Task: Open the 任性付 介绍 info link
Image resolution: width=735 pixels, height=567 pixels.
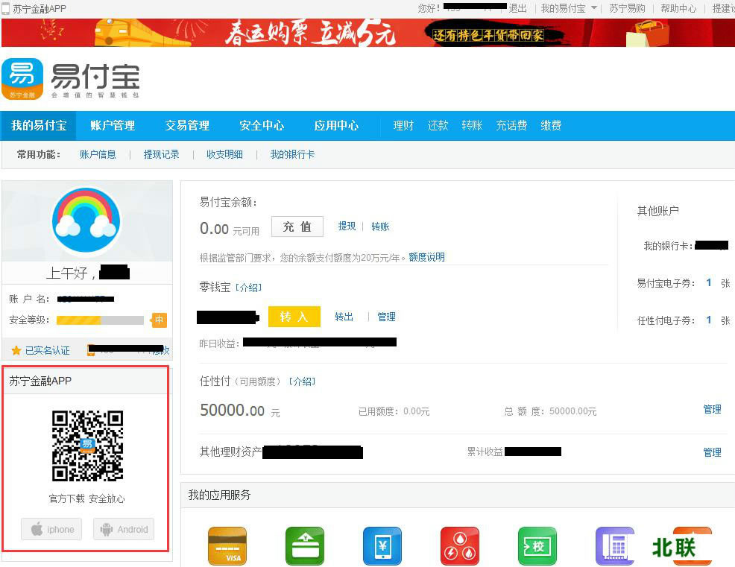Action: point(302,381)
